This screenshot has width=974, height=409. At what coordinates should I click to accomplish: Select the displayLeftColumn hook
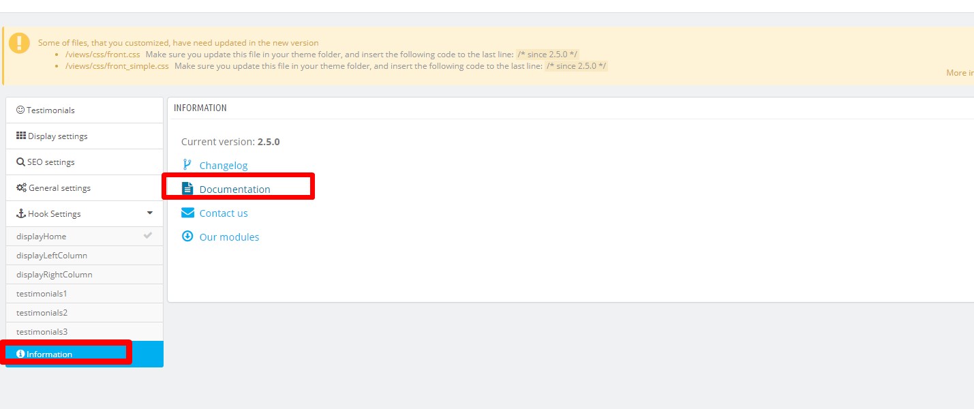pyautogui.click(x=85, y=255)
